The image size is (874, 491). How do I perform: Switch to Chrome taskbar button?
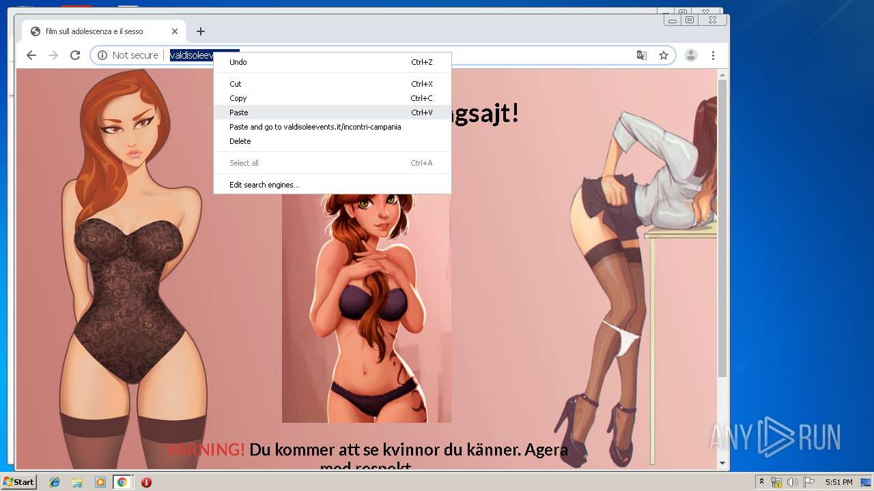122,482
